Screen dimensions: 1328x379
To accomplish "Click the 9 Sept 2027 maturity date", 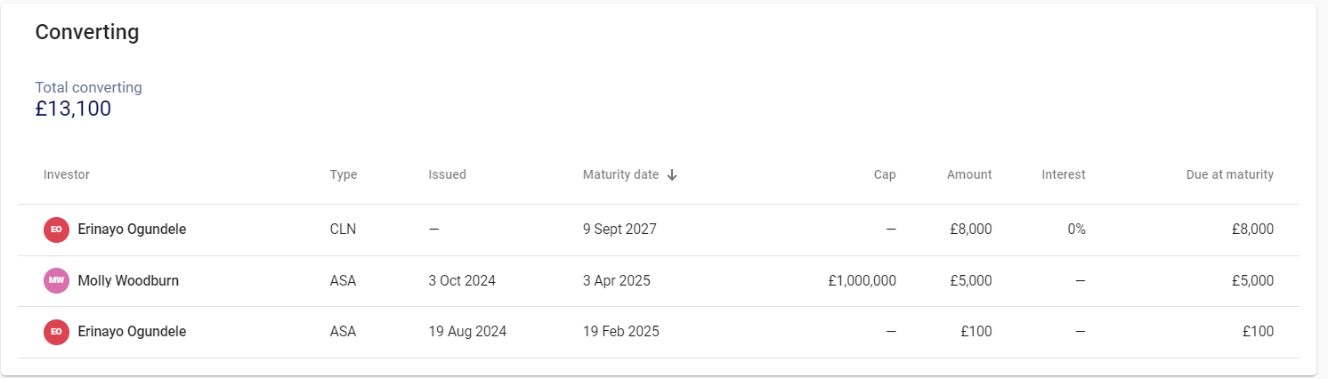I will click(619, 230).
